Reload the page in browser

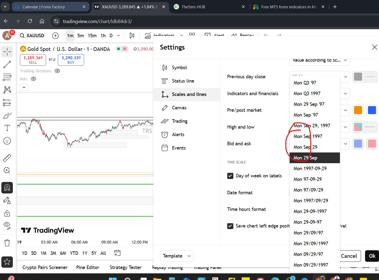click(30, 21)
